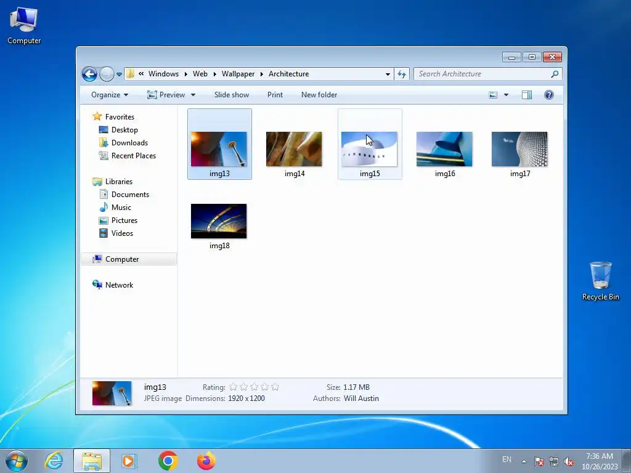Select Favorites in navigation pane

120,116
